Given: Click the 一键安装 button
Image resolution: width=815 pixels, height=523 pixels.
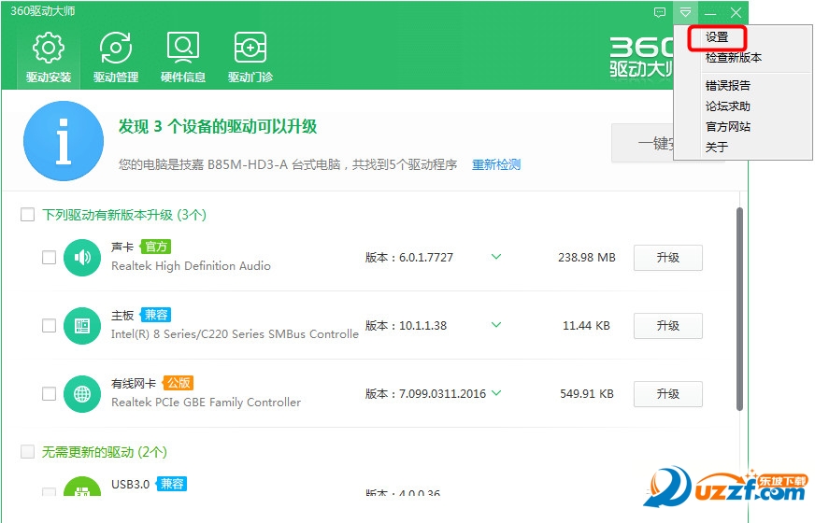Looking at the screenshot, I should pos(642,143).
